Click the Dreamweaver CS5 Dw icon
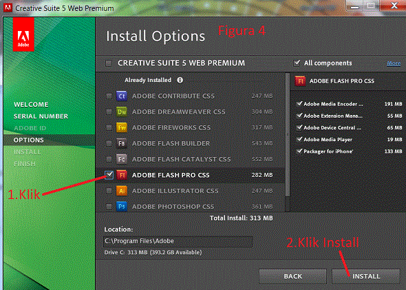 [x=121, y=112]
